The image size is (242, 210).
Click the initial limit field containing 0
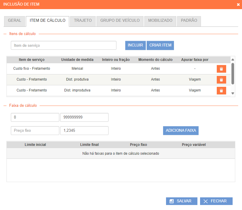(x=35, y=117)
